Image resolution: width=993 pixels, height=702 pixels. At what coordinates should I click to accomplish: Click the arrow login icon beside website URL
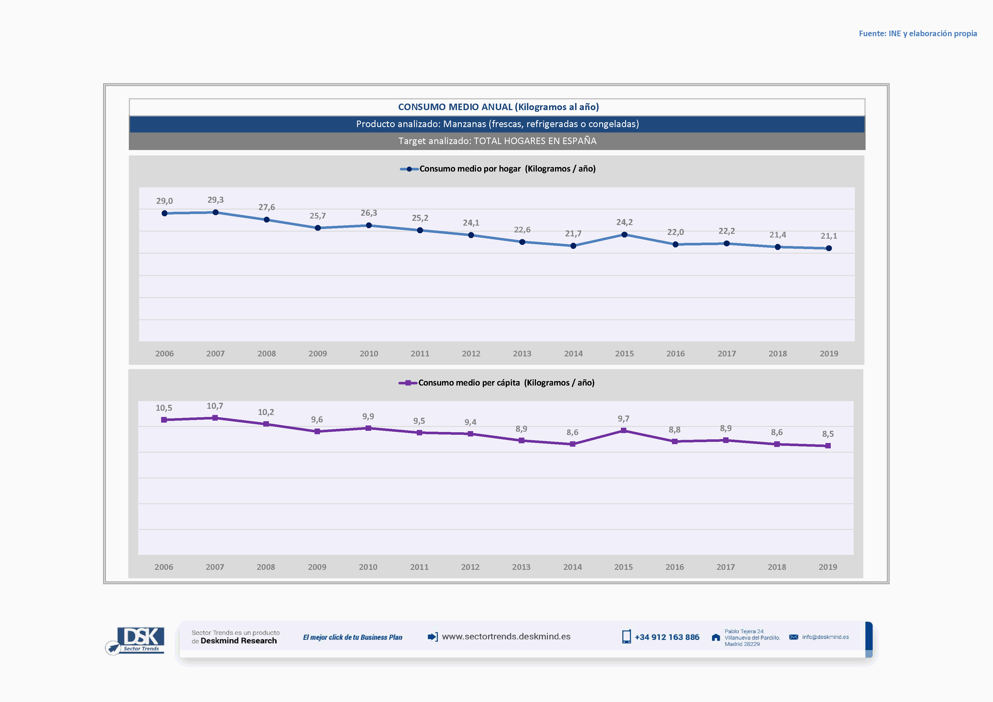(432, 637)
